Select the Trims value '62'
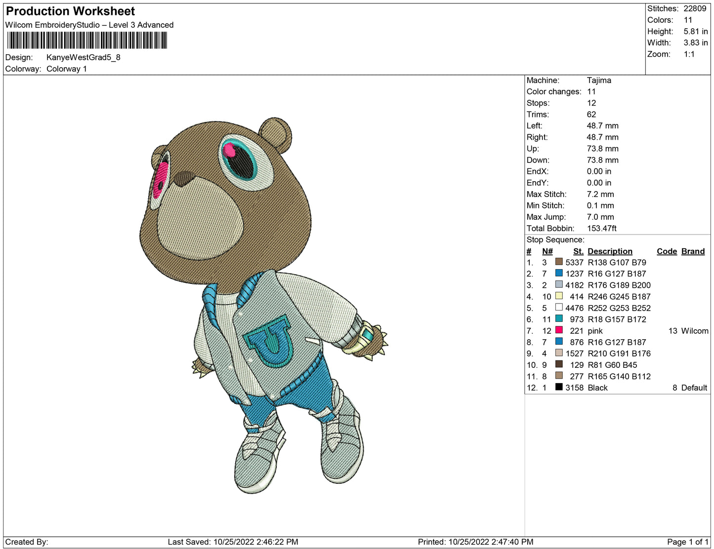 [x=591, y=114]
